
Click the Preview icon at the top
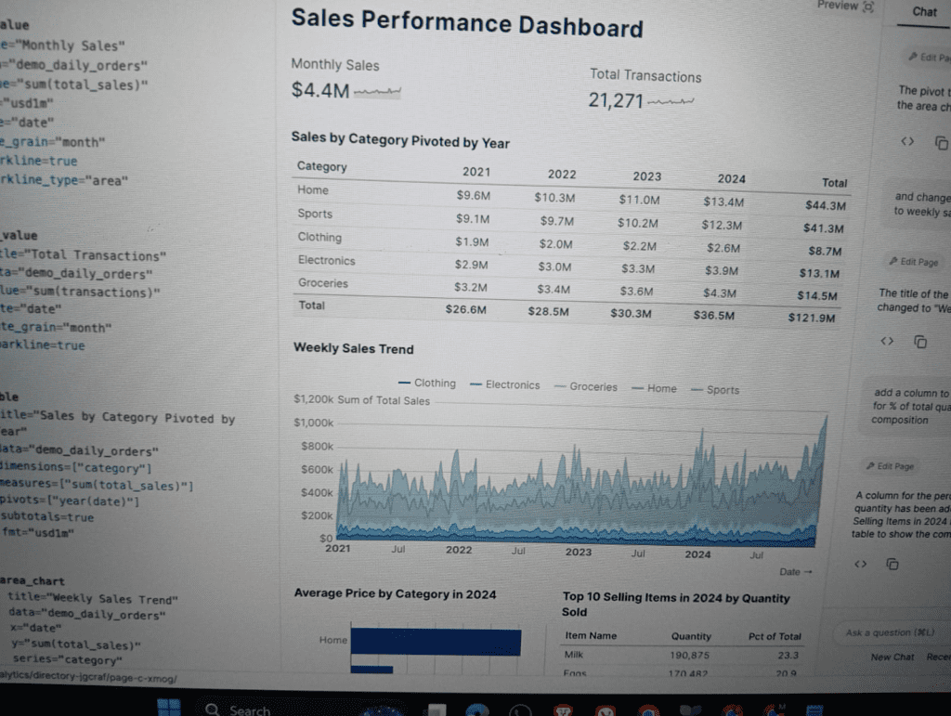867,7
